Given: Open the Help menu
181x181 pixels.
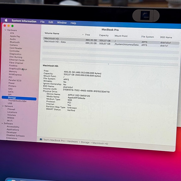Looking at the screenshot, I should pyautogui.click(x=73, y=23).
